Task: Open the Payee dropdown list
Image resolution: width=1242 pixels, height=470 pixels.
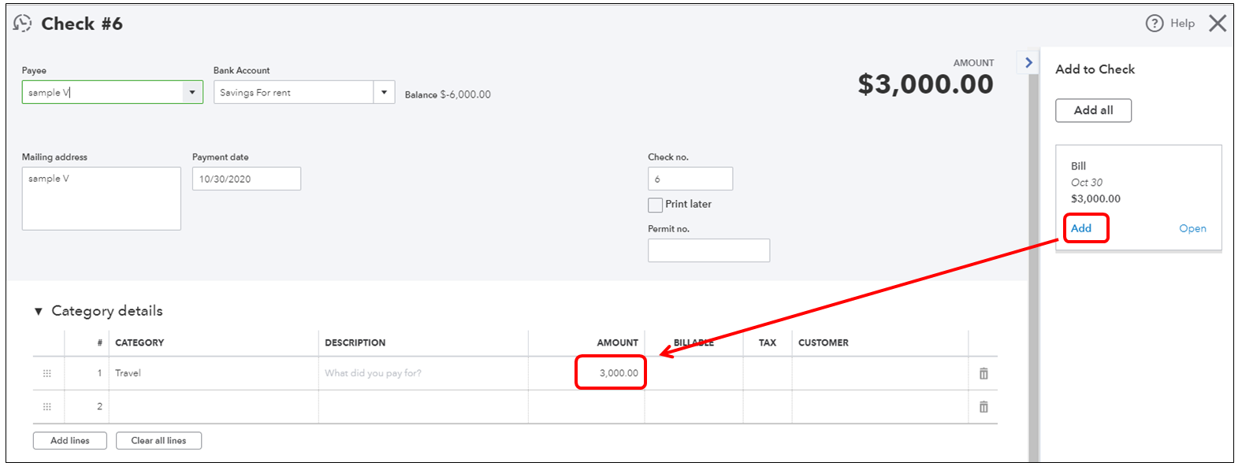Action: [x=192, y=92]
